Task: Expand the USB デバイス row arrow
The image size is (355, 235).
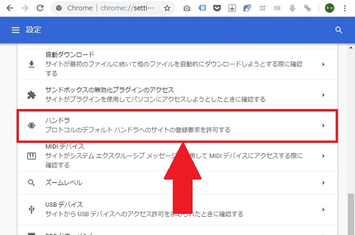Action: tap(323, 210)
